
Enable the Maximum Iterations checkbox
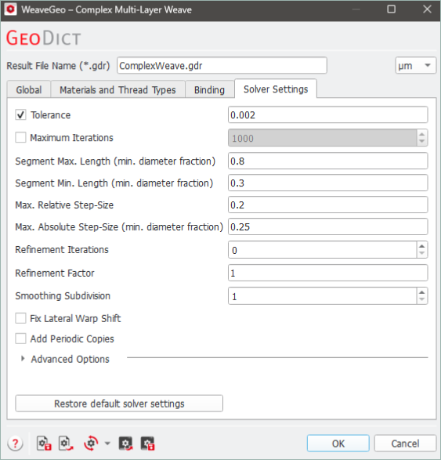20,137
